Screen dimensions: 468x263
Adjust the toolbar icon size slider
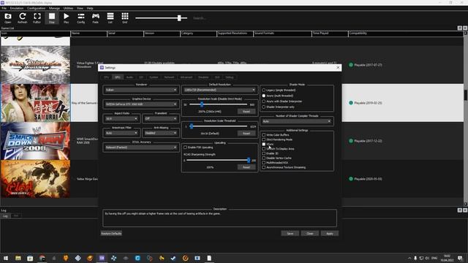click(179, 18)
